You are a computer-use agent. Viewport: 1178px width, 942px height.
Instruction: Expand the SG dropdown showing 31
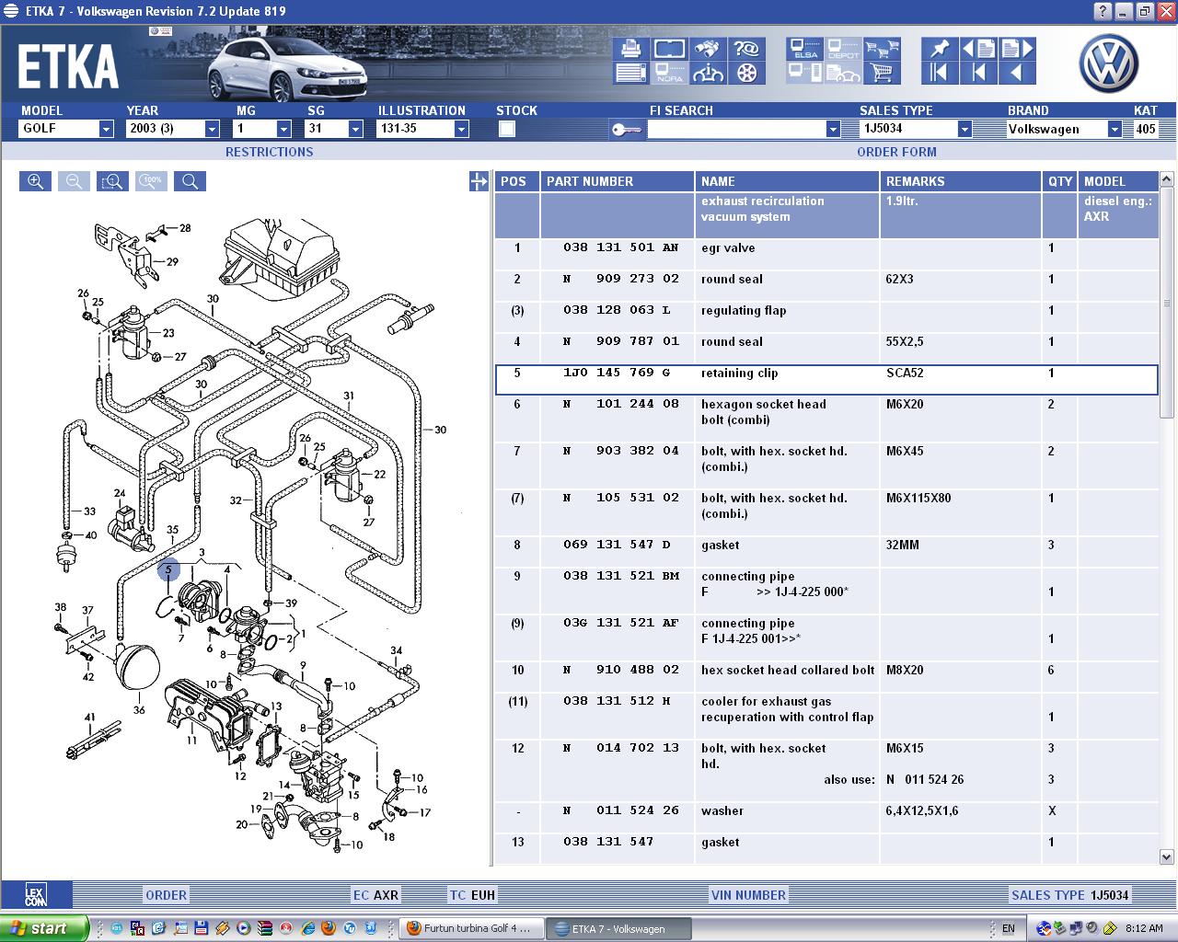[x=355, y=129]
